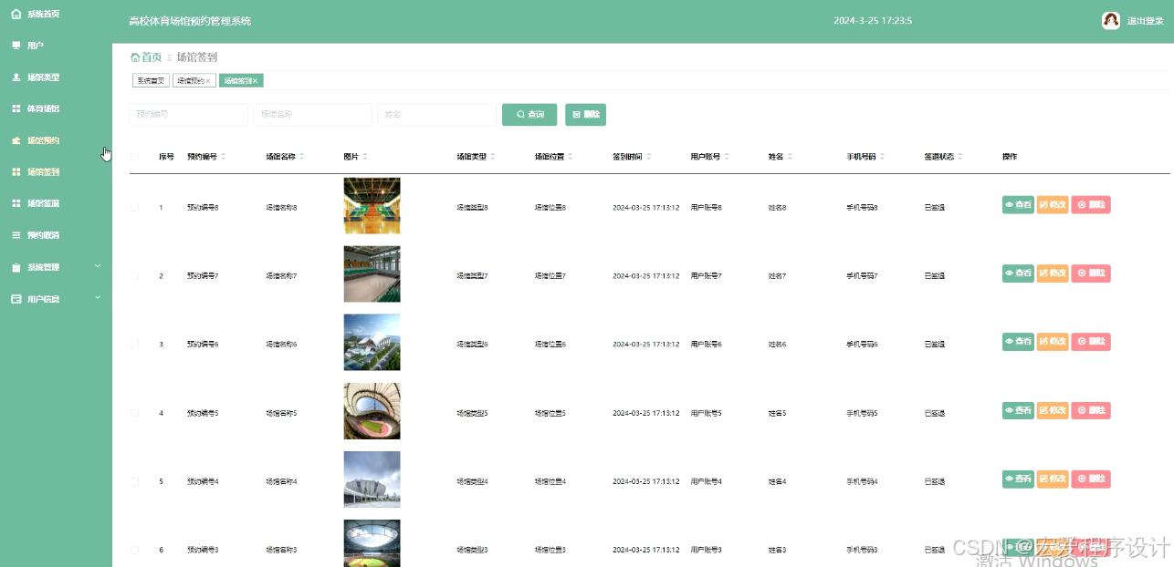
Task: Sort by the 场馆位置 column arrows
Action: tap(571, 157)
